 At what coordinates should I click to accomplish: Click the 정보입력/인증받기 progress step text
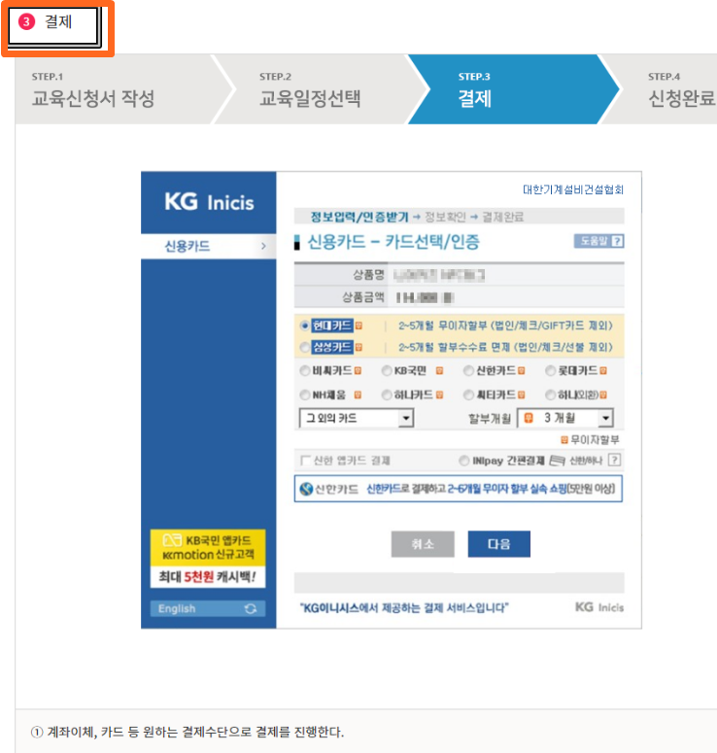pyautogui.click(x=359, y=217)
